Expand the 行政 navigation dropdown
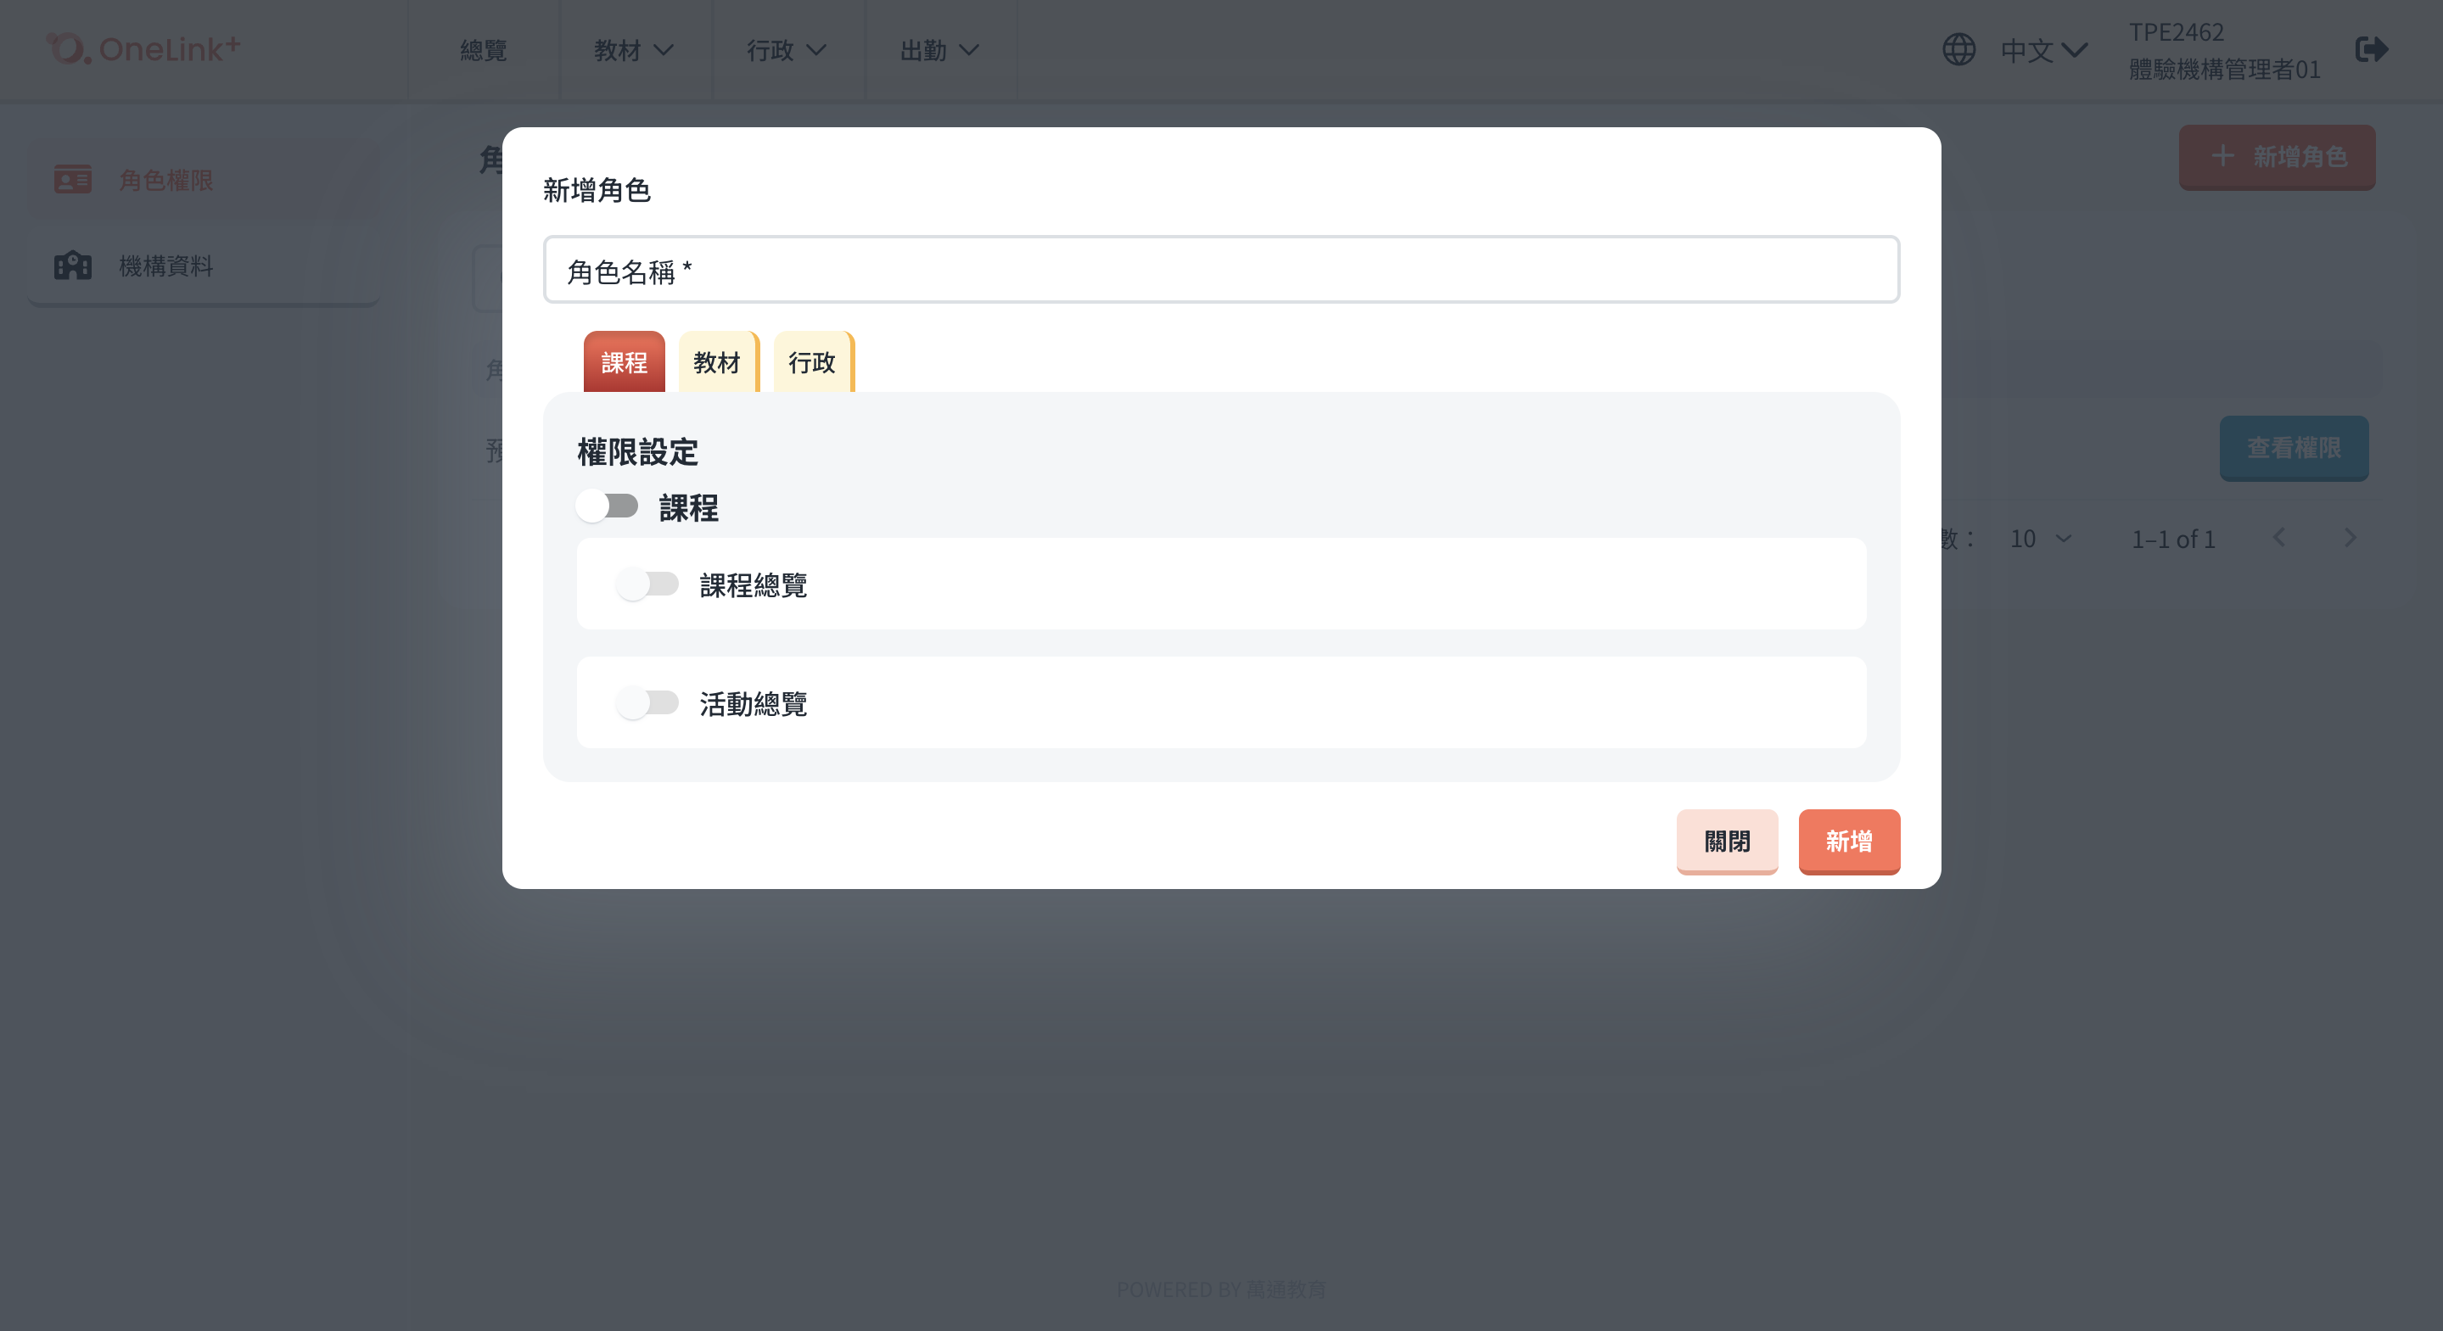 tap(787, 50)
